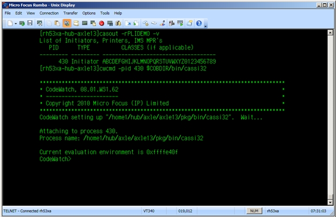Click 'Current evaluation environment is 0xffffe40f'

109,152
